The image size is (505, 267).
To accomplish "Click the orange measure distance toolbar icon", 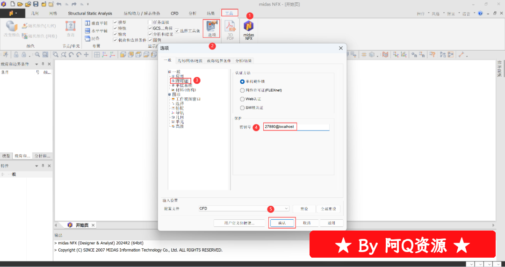I will [461, 55].
